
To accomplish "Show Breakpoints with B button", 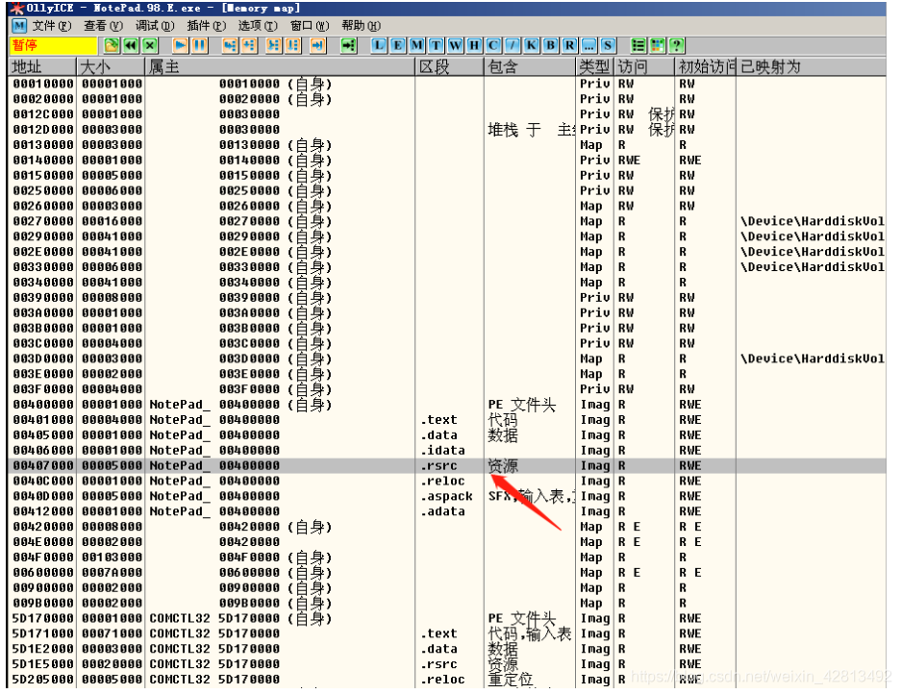I will tap(550, 45).
